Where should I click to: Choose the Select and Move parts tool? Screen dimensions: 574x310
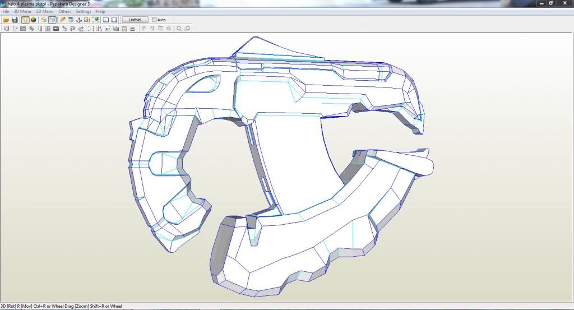(x=6, y=29)
